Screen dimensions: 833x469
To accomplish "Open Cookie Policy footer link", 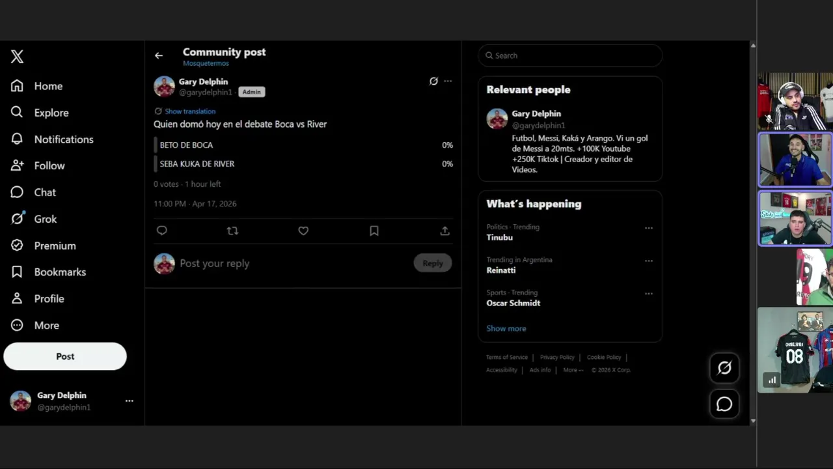I will tap(604, 357).
